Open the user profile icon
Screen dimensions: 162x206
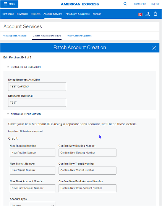click(x=148, y=14)
